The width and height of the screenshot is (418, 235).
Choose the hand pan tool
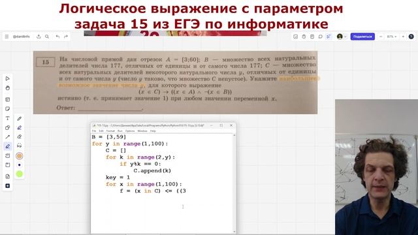pos(7,88)
